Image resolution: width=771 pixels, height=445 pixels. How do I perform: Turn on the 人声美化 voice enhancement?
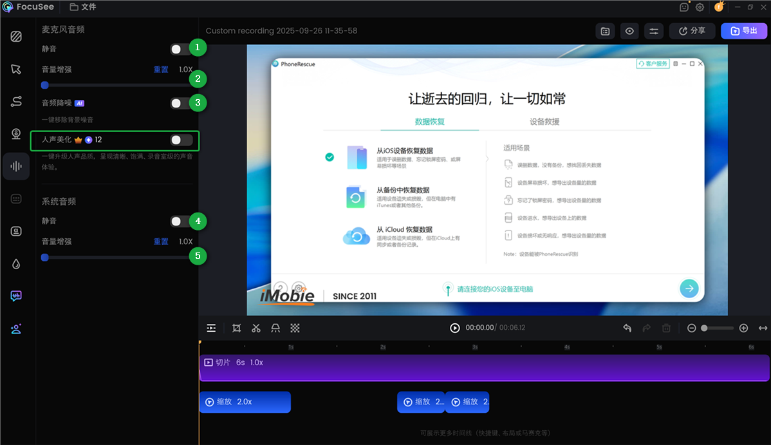pyautogui.click(x=181, y=141)
